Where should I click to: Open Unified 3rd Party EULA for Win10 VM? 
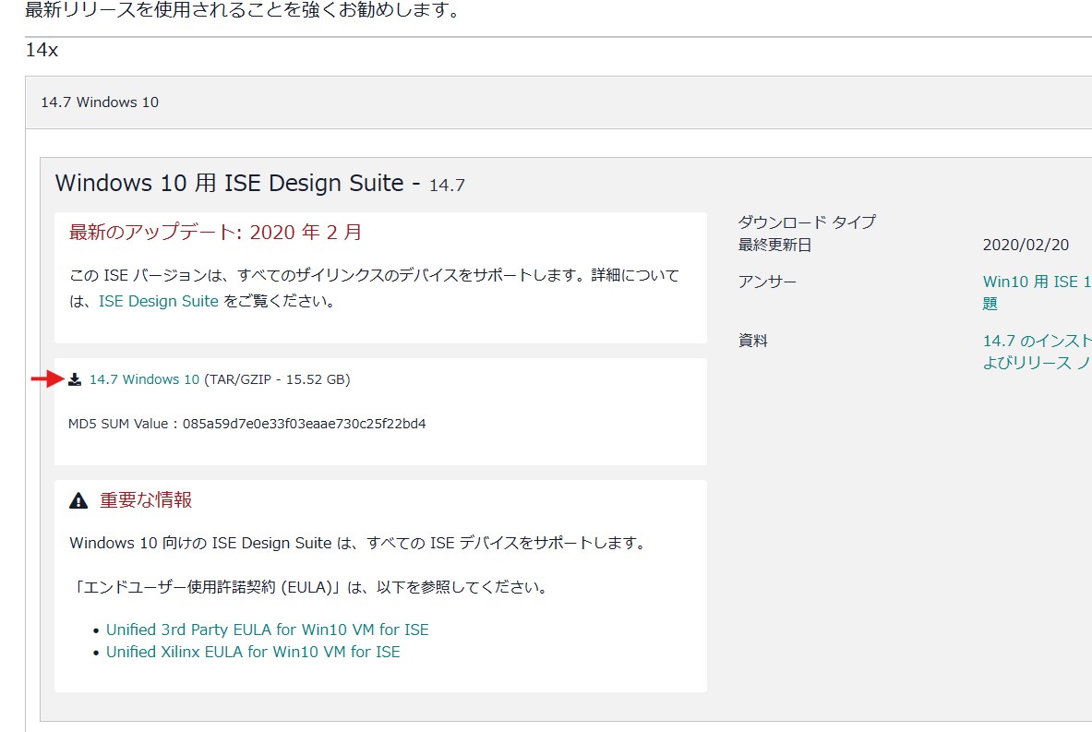(x=268, y=630)
